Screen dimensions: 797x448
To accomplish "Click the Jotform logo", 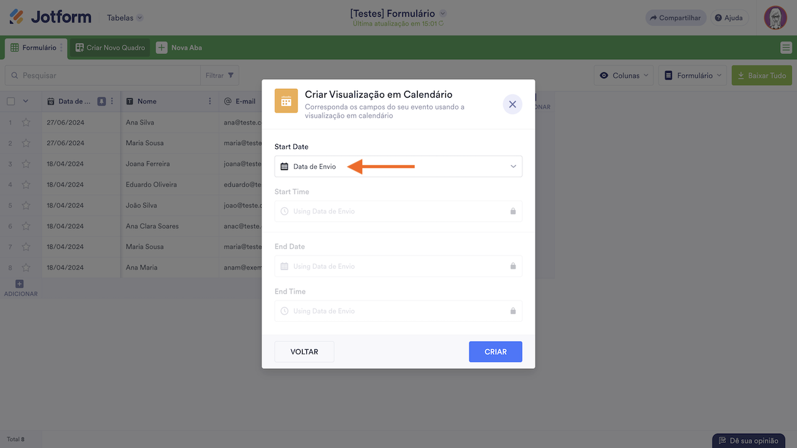I will click(50, 17).
